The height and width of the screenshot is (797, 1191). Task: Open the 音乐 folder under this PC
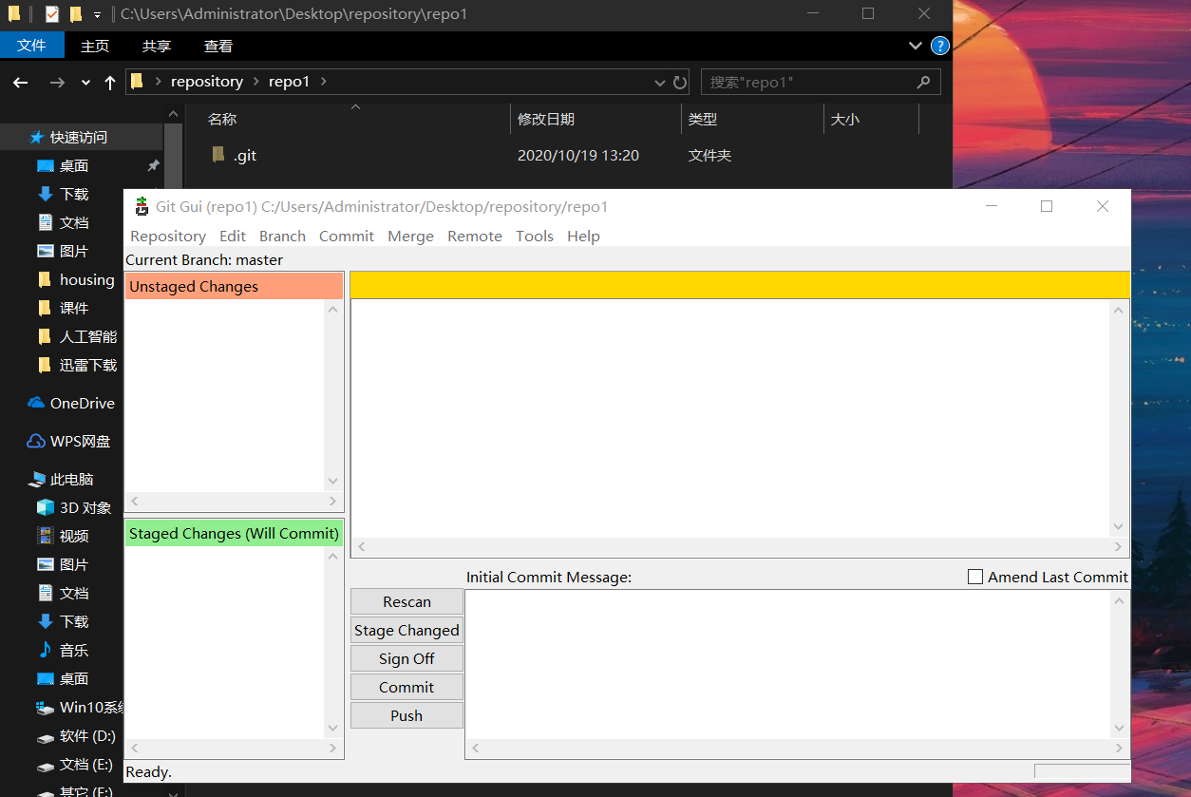[x=74, y=650]
